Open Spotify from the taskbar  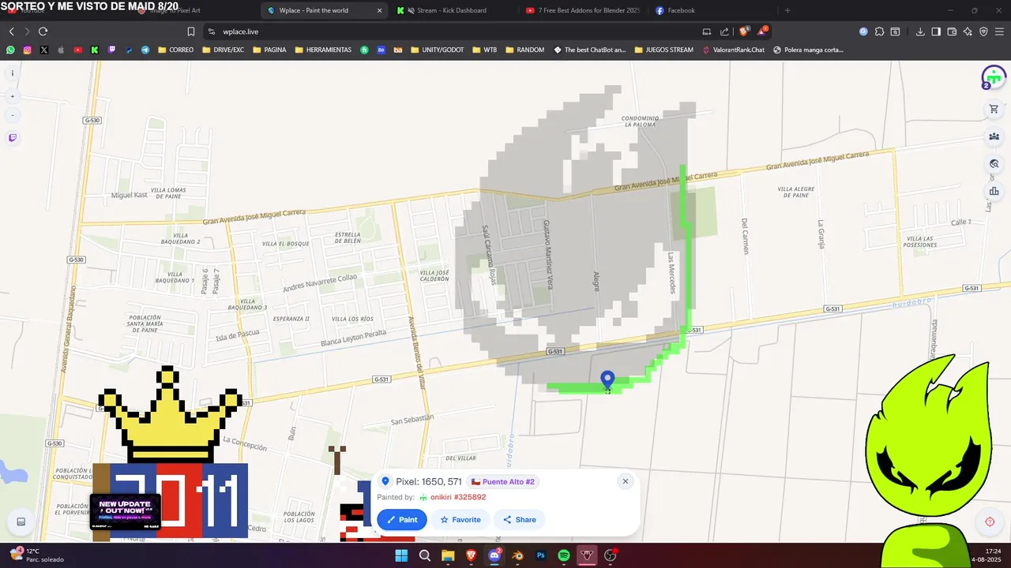[564, 555]
